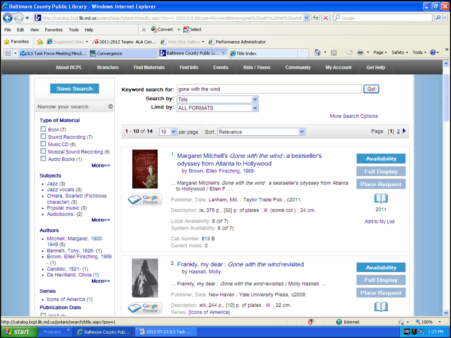Open the Limit by ALL FORMATS dropdown
This screenshot has width=451, height=338.
tap(217, 108)
